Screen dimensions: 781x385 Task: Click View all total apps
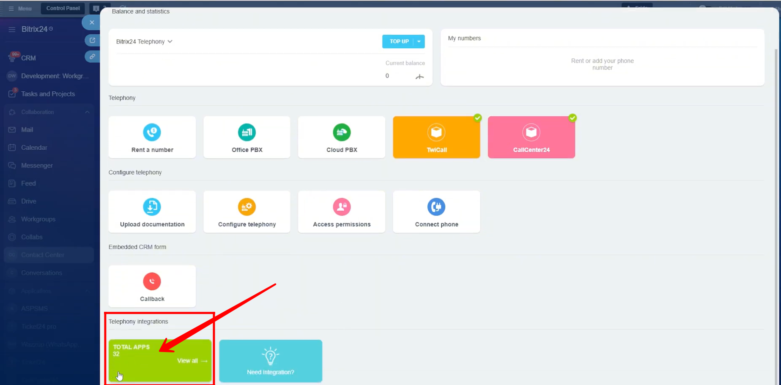[192, 361]
